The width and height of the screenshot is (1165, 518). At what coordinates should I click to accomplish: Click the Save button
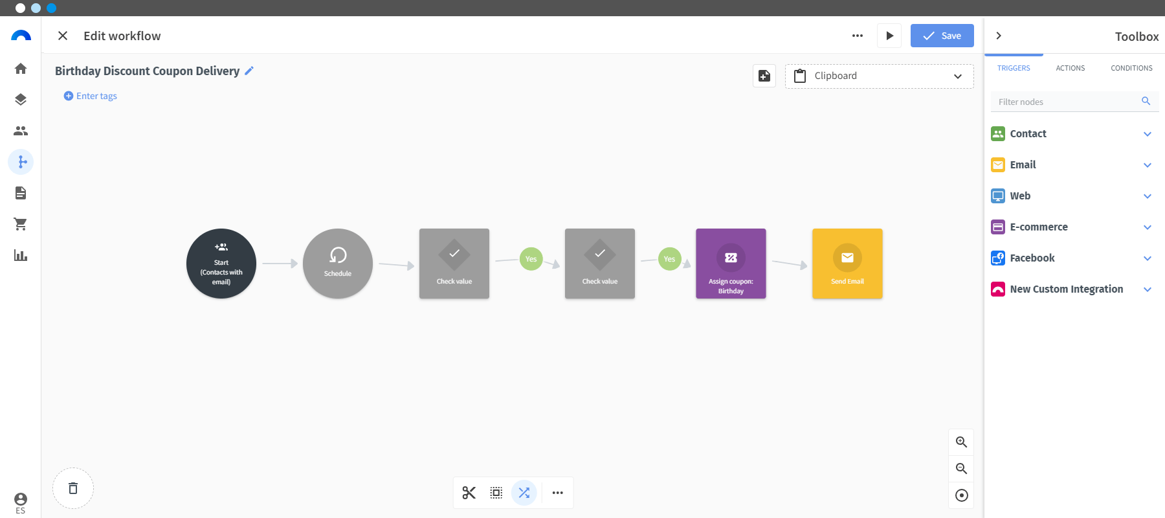tap(942, 36)
